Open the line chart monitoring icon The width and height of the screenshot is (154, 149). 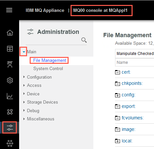[10, 96]
